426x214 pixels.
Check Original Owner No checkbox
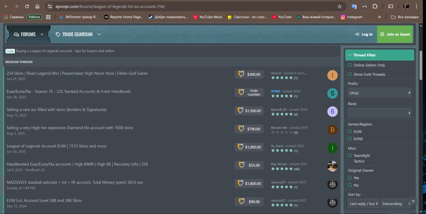349,185
